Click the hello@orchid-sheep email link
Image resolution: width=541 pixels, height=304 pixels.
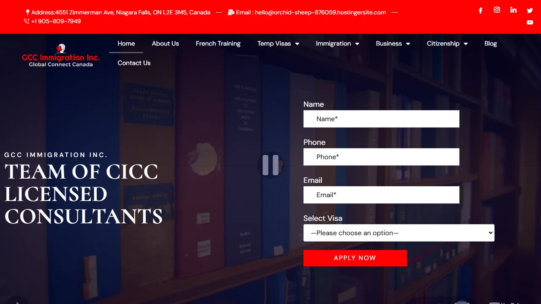click(x=311, y=13)
